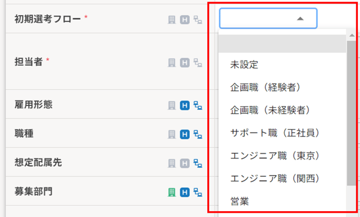Choose エンジニア職（東京） option
Screen dimensions: 360x217
pyautogui.click(x=275, y=155)
